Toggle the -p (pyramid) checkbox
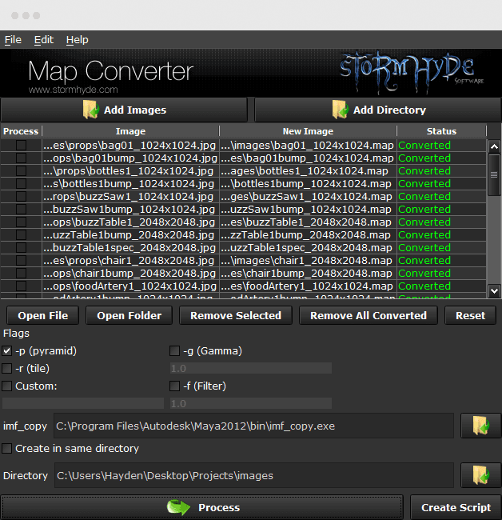The height and width of the screenshot is (520, 502). point(7,350)
